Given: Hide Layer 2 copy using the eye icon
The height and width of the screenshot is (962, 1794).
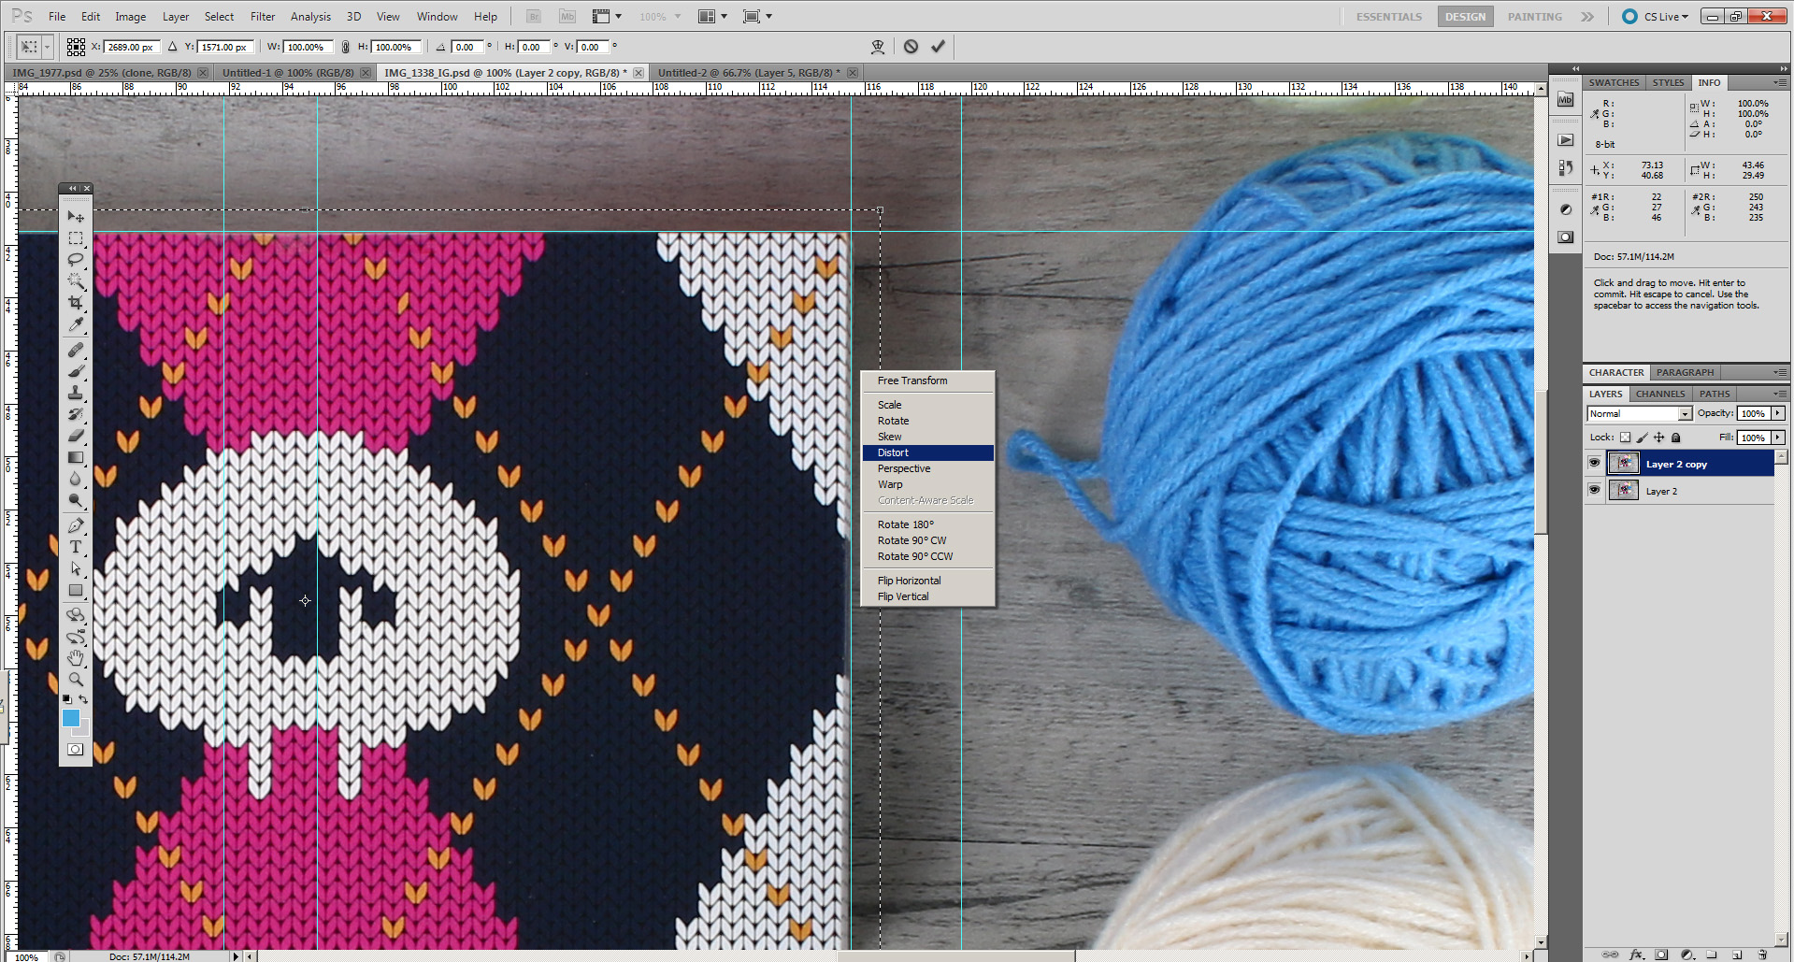Looking at the screenshot, I should 1594,463.
